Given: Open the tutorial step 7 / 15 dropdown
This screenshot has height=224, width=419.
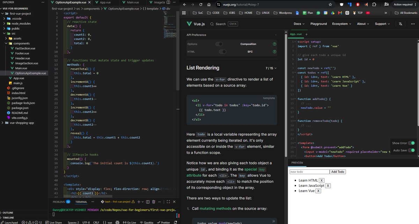Looking at the screenshot, I should tap(271, 68).
